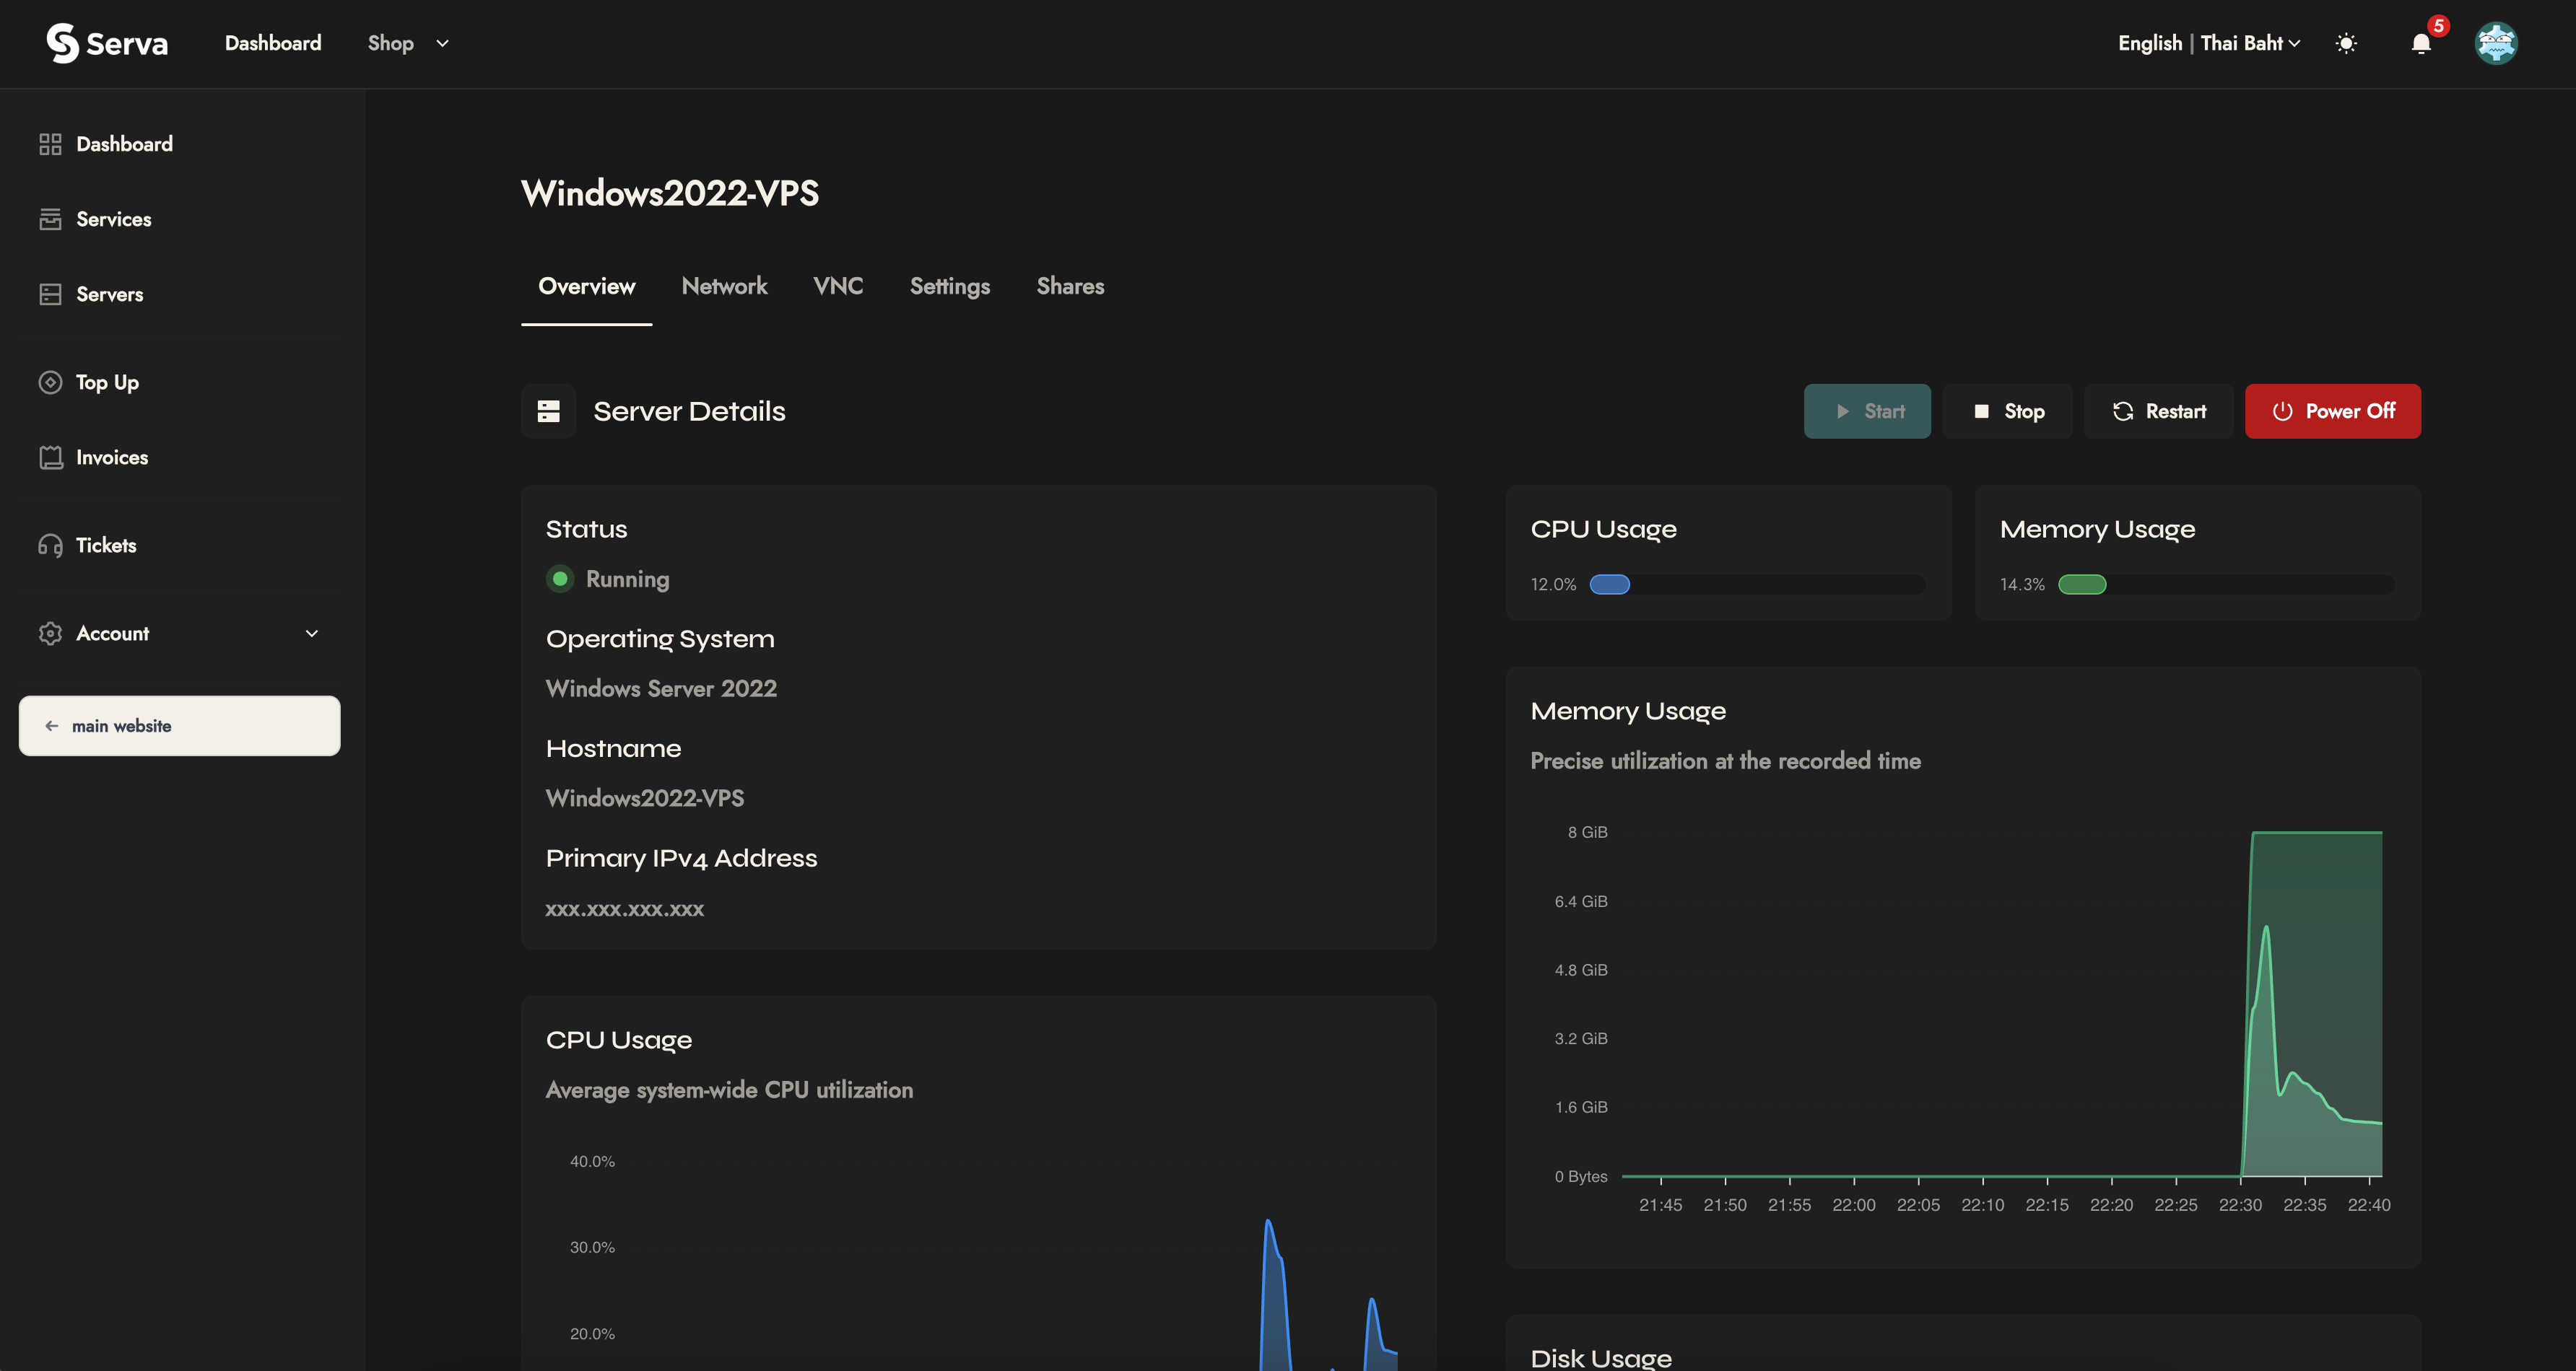The height and width of the screenshot is (1371, 2576).
Task: Expand the Account submenu chevron
Action: 312,633
